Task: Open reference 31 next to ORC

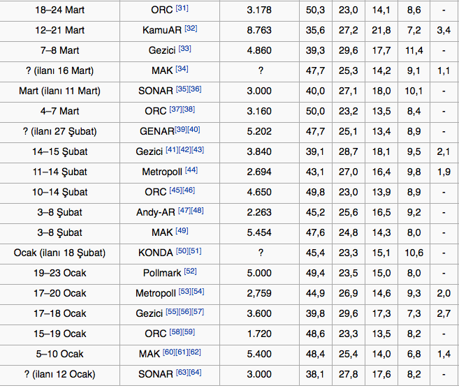Action: pos(182,8)
